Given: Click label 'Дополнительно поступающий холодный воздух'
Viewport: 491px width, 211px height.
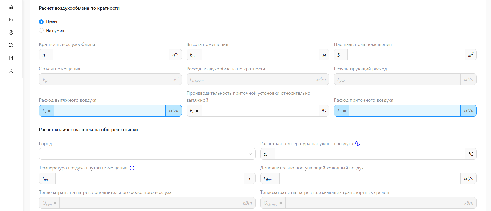Looking at the screenshot, I should (312, 168).
